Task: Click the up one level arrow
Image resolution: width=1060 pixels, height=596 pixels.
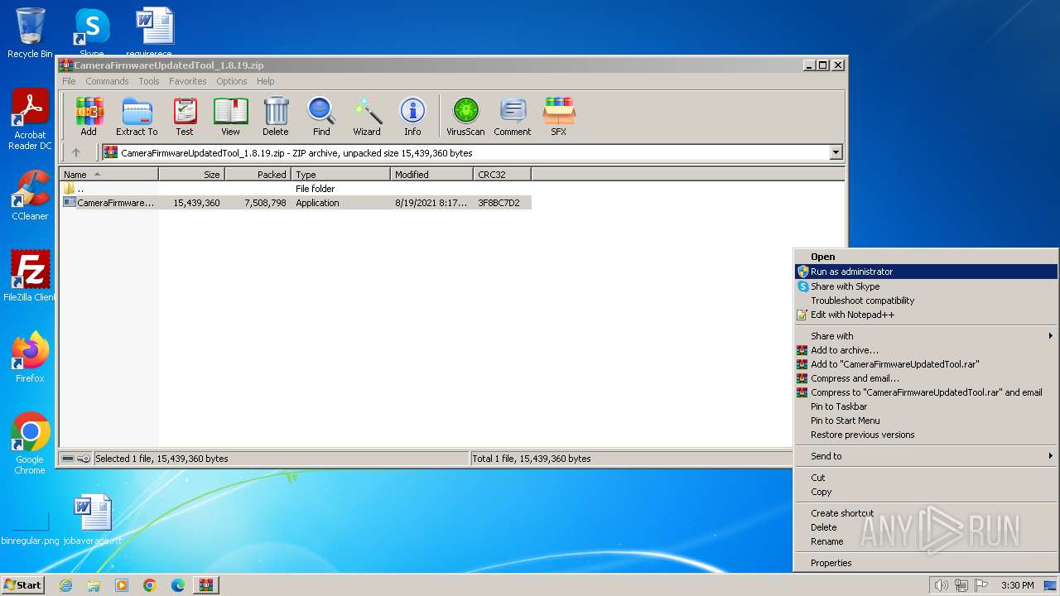Action: [x=76, y=152]
